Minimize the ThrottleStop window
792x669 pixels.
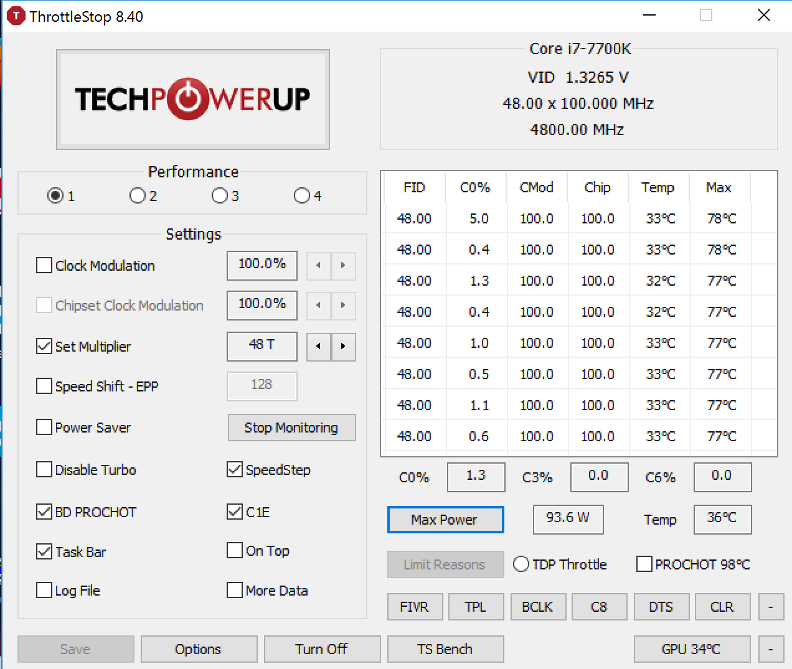click(649, 16)
